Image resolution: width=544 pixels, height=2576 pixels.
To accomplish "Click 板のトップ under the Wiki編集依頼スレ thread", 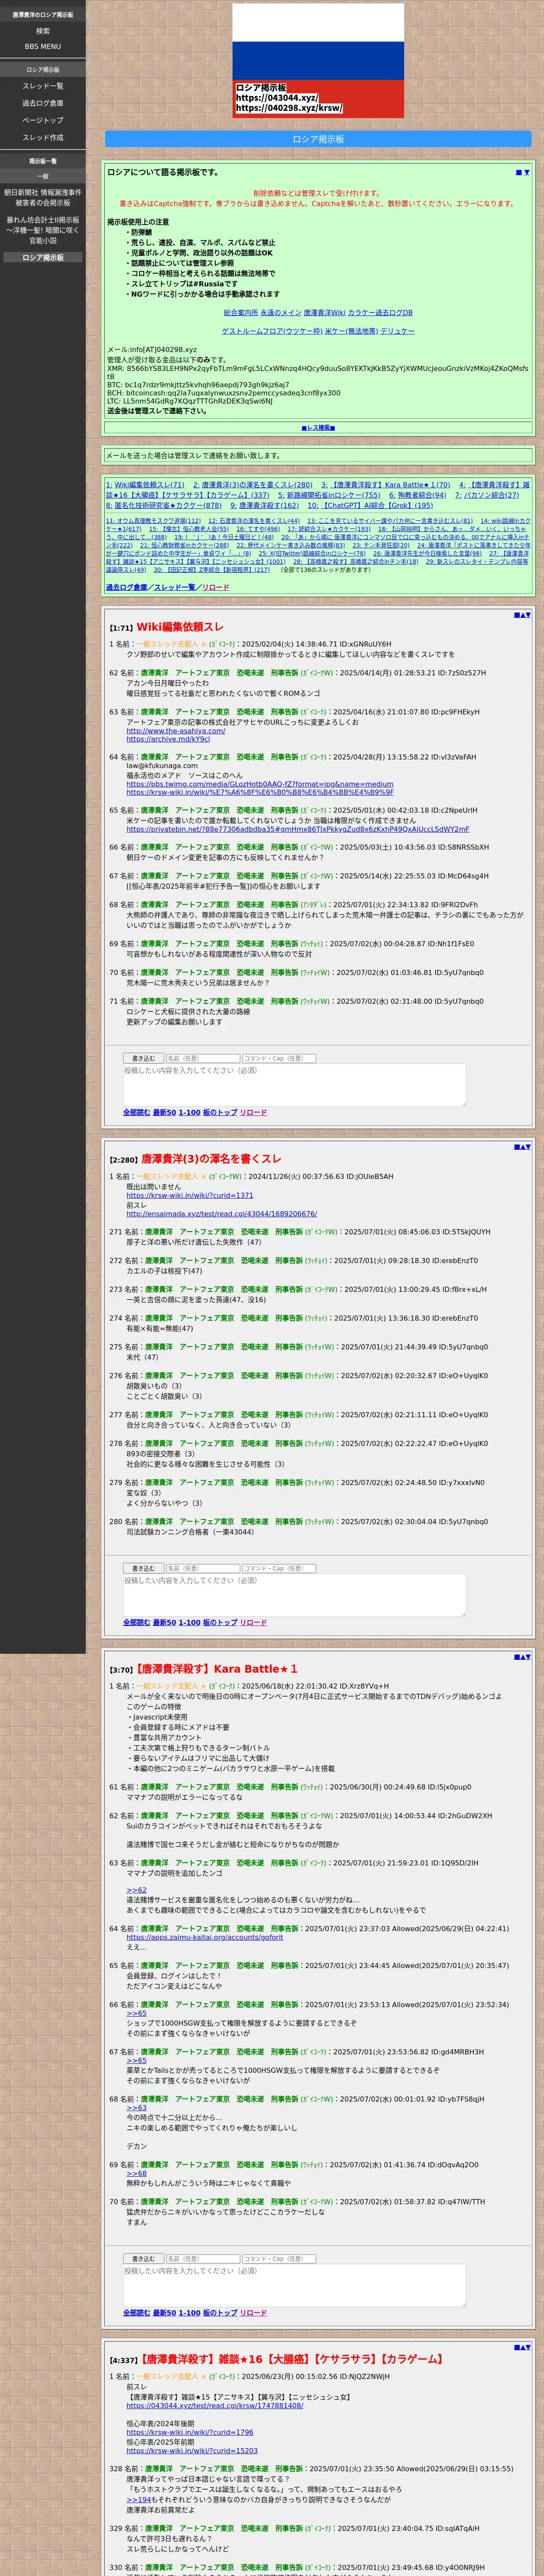I will (x=220, y=1112).
